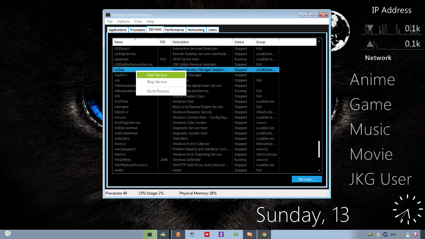Open the red H taskbar icon
Screen dimensions: 425x239
(207, 235)
